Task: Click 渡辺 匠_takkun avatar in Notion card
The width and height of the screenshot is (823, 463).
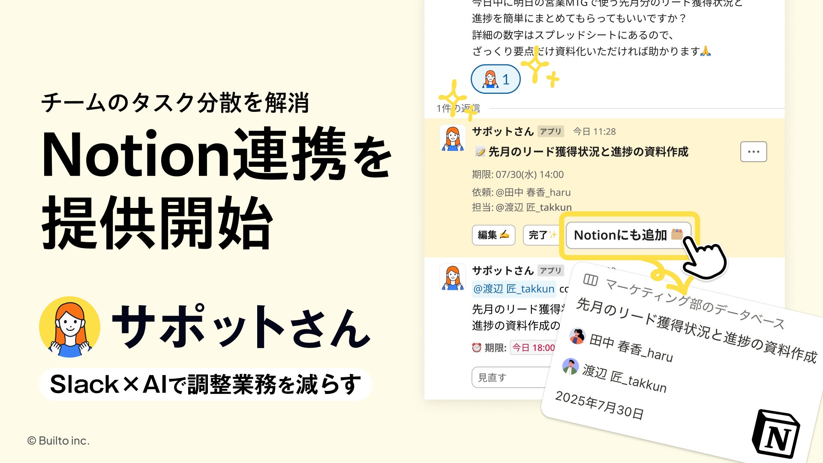Action: coord(571,367)
